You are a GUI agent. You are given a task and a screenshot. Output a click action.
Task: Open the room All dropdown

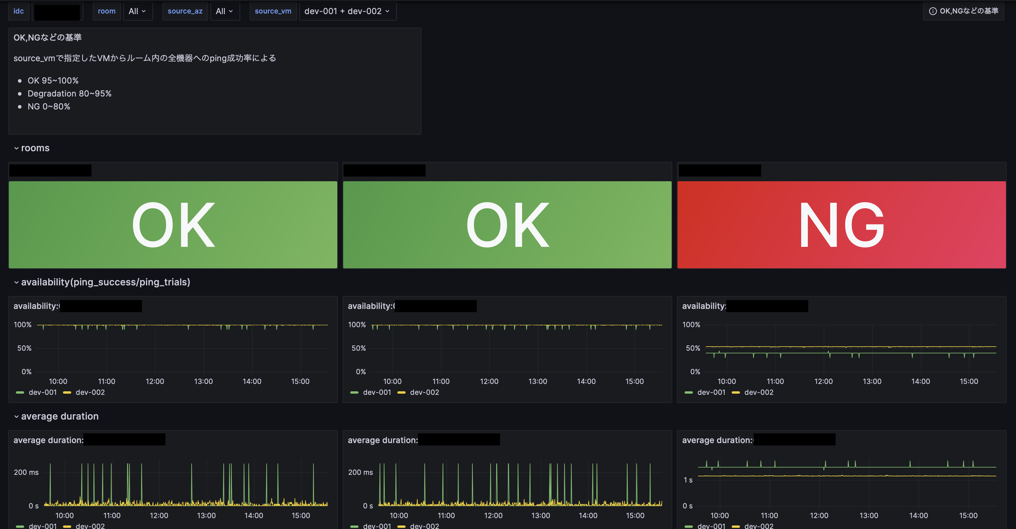coord(138,11)
